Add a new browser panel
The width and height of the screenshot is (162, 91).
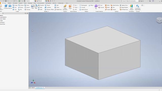[x=3, y=13]
